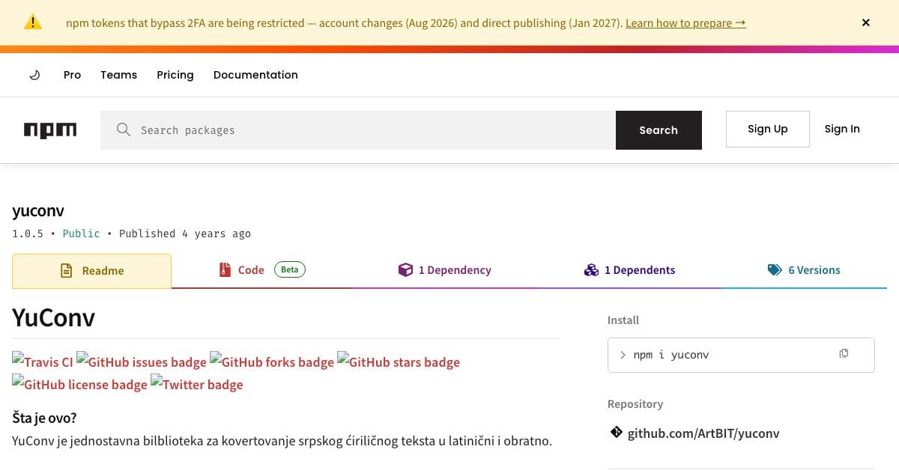The image size is (899, 470).
Task: Click the Search button
Action: (659, 130)
